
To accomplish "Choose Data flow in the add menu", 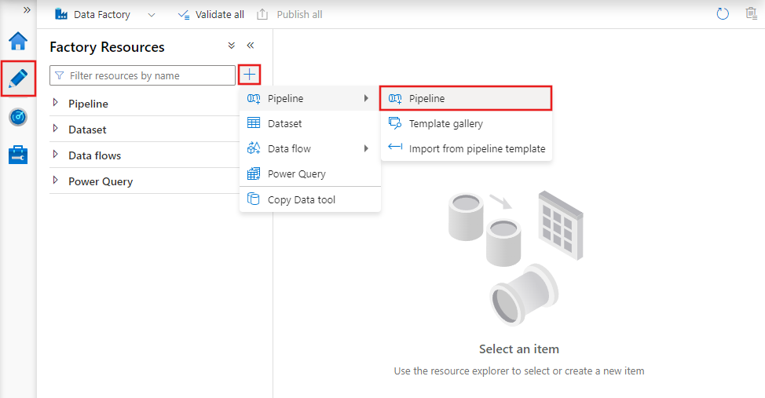I will click(x=309, y=149).
